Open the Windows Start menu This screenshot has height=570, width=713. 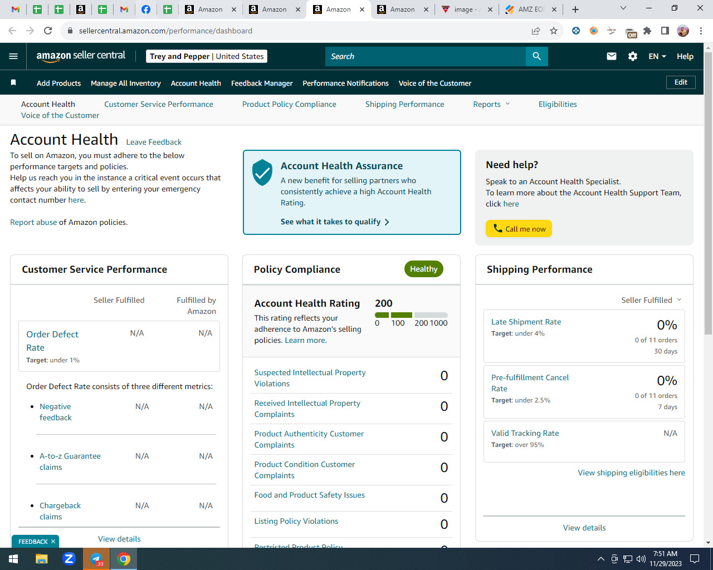[x=13, y=559]
